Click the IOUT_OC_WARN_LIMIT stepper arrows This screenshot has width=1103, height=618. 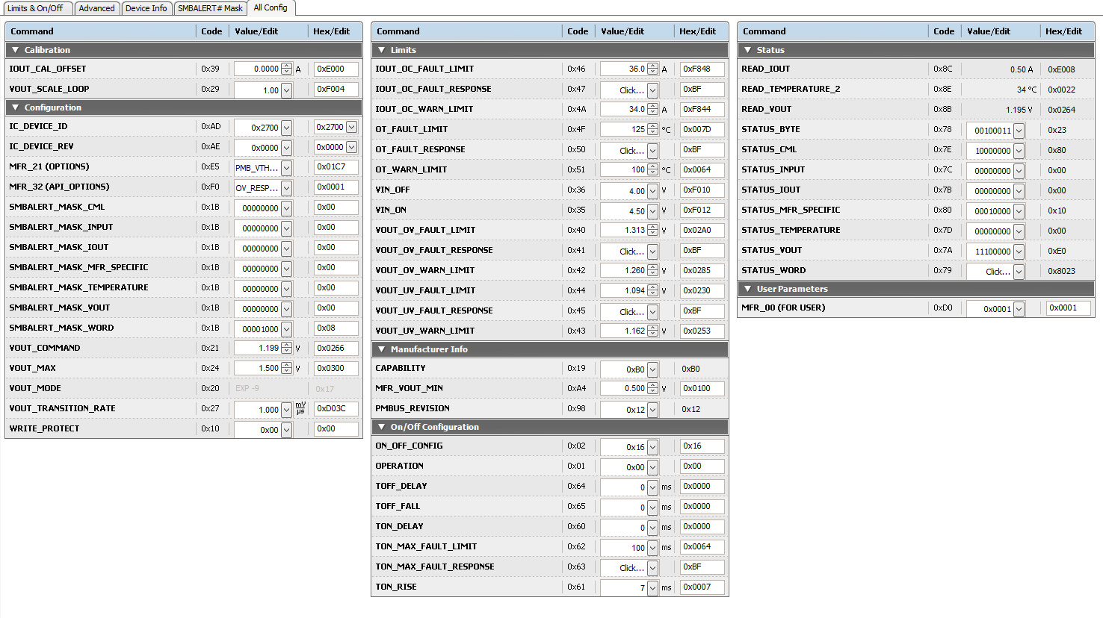click(652, 109)
